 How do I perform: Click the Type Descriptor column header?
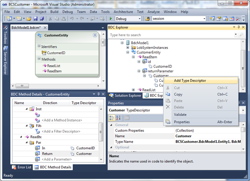tap(84, 103)
